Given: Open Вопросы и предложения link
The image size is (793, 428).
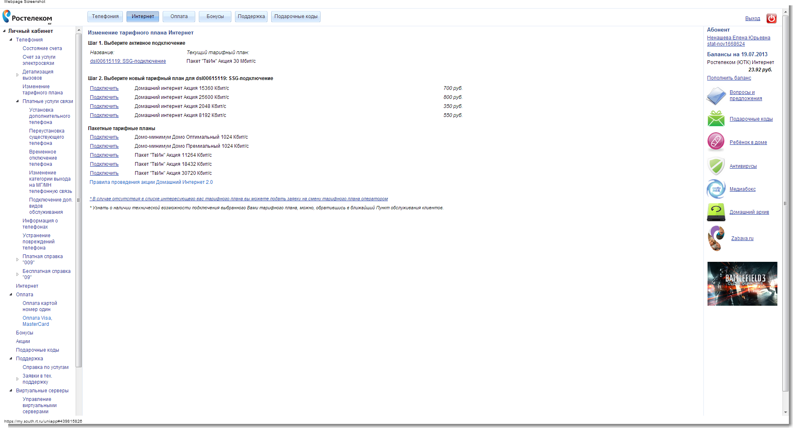Looking at the screenshot, I should pos(746,95).
